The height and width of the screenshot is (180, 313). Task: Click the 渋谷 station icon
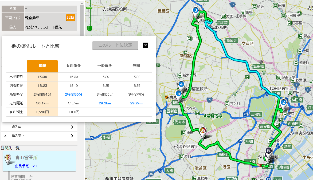point(181,157)
